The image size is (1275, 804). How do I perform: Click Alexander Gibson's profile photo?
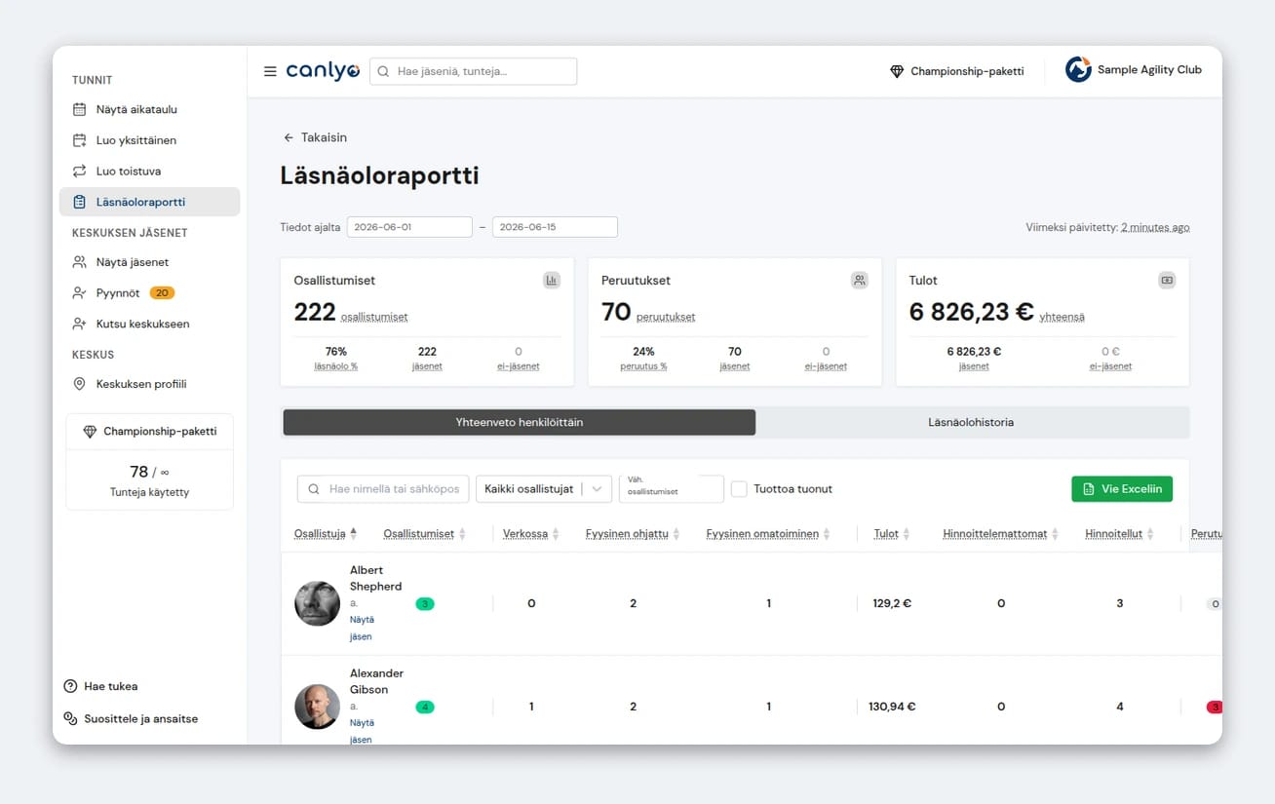[x=317, y=707]
